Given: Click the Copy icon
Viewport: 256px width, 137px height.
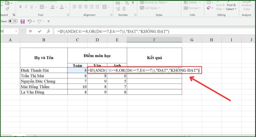Looking at the screenshot, I should (7, 3).
